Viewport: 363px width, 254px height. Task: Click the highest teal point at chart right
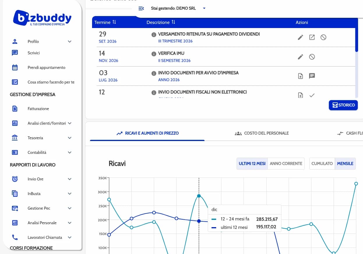click(356, 184)
